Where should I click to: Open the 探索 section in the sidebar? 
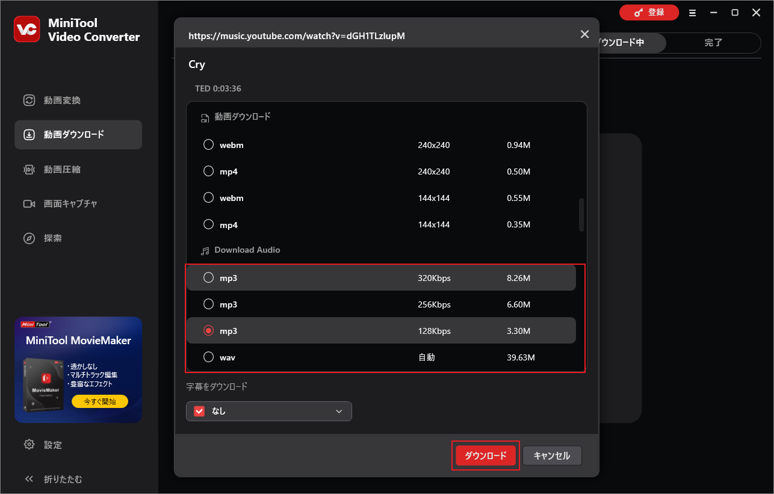[78, 238]
